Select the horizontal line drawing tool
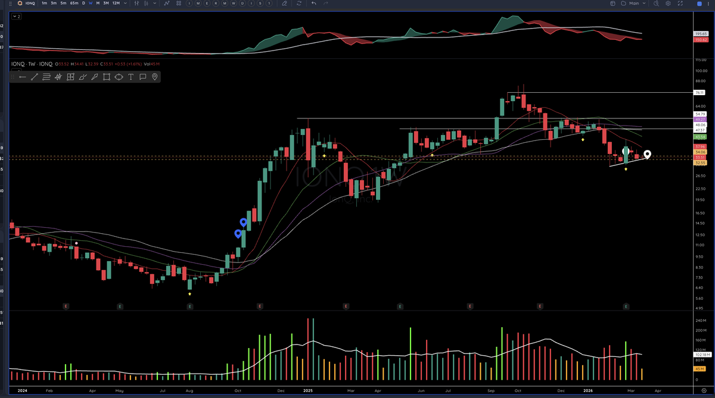Viewport: 715px width, 398px height. click(x=23, y=77)
